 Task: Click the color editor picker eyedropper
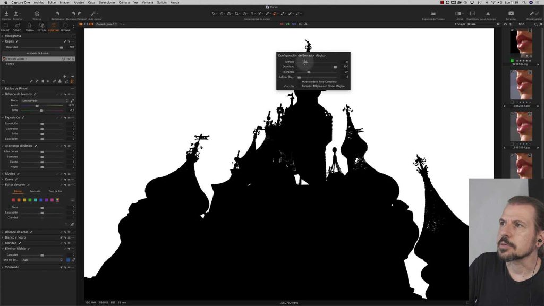tap(72, 225)
